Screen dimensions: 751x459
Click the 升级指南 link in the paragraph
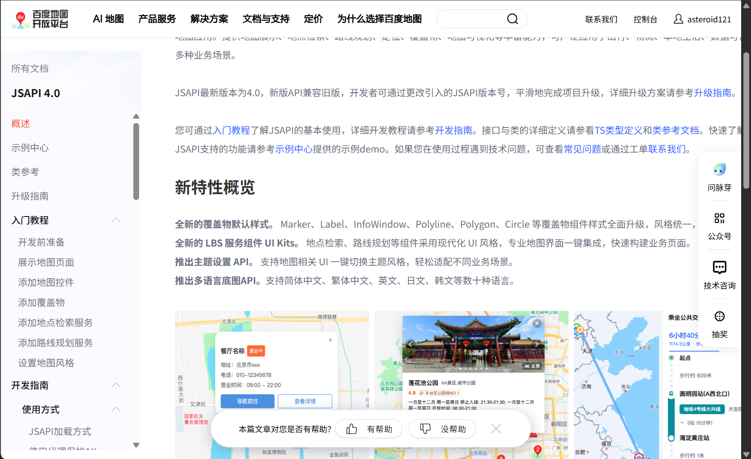pyautogui.click(x=713, y=93)
